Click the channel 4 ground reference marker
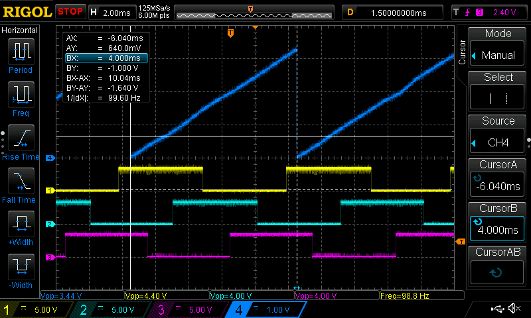 coord(50,158)
